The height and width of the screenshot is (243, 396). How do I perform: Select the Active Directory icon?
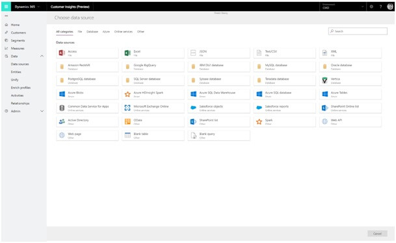click(62, 122)
